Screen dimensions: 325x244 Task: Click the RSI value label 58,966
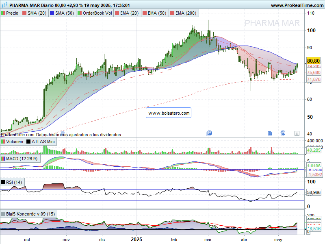coord(314,192)
